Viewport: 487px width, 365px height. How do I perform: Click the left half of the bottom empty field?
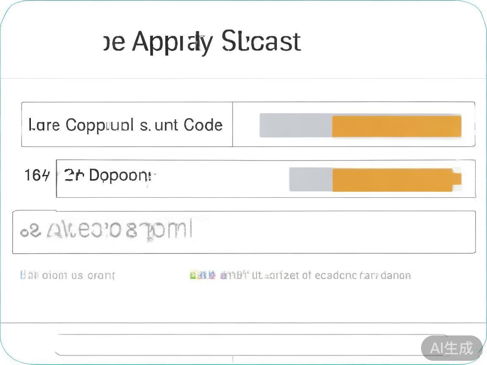pos(144,345)
